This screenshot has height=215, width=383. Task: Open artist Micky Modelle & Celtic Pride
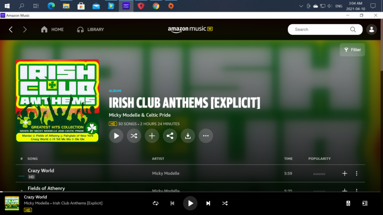tap(140, 115)
